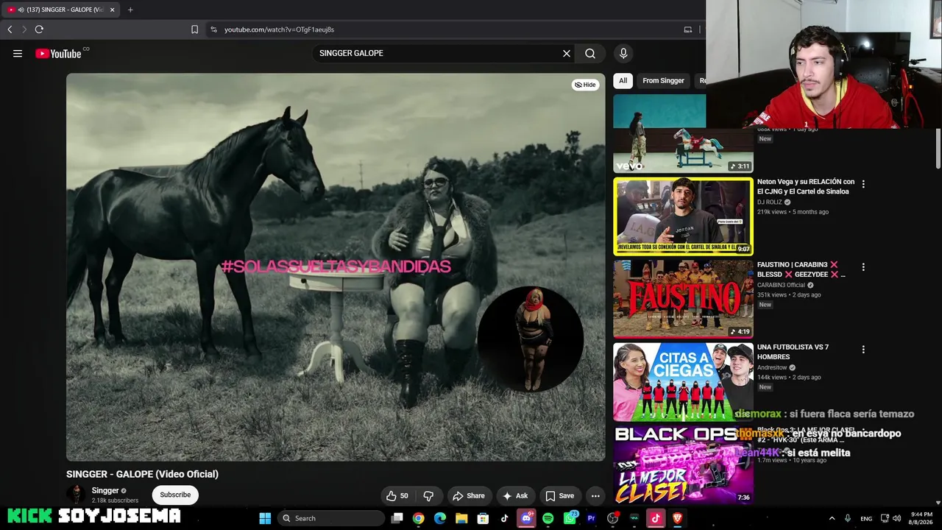The height and width of the screenshot is (530, 942).
Task: Open the Ask AI button
Action: [x=514, y=495]
